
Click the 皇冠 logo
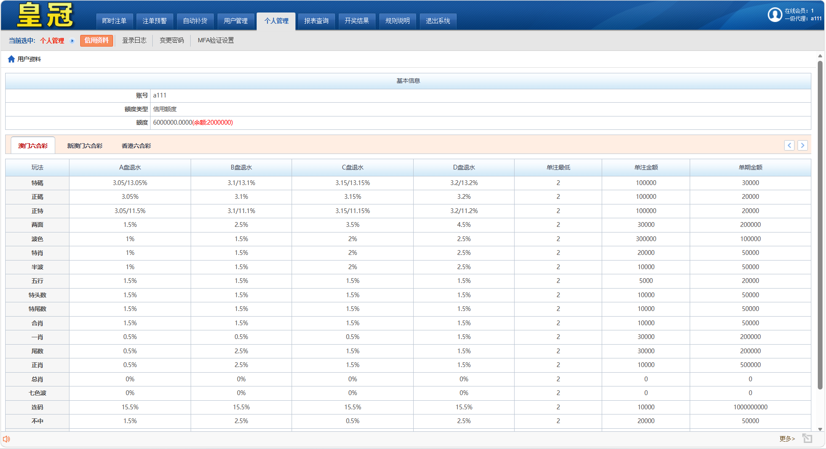pyautogui.click(x=45, y=15)
